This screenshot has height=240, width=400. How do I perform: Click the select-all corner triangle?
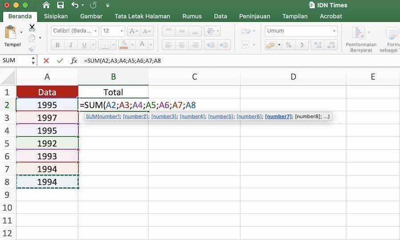[x=8, y=77]
